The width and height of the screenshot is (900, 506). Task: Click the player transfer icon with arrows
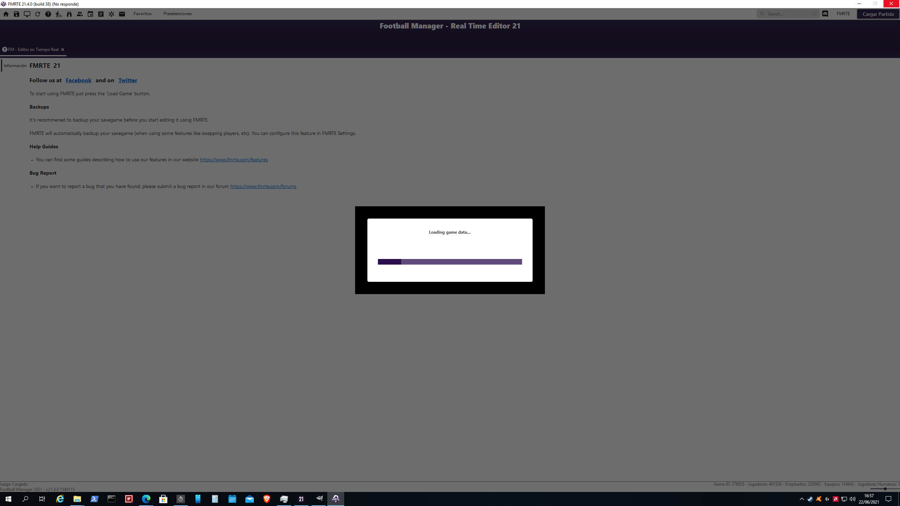[x=59, y=14]
